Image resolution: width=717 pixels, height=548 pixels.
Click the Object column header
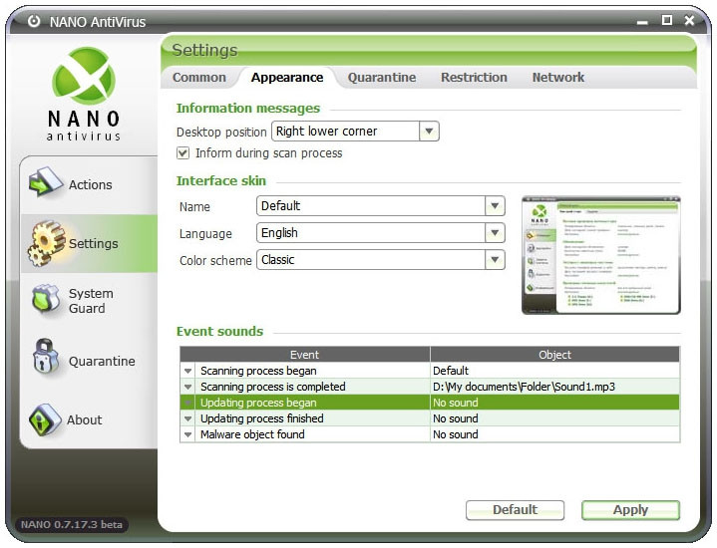[x=554, y=355]
